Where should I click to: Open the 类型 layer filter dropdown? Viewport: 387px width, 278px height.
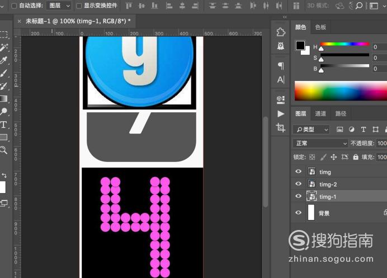click(x=312, y=130)
